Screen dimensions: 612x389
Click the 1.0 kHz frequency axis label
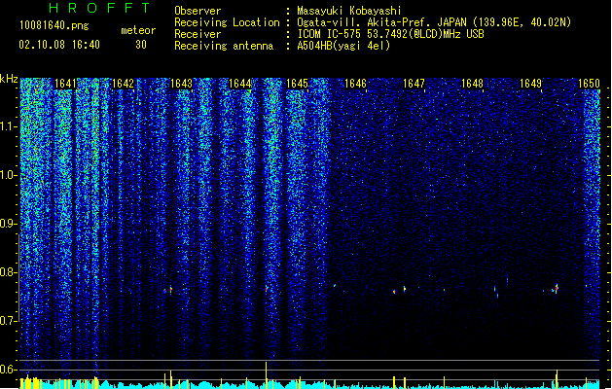8,175
